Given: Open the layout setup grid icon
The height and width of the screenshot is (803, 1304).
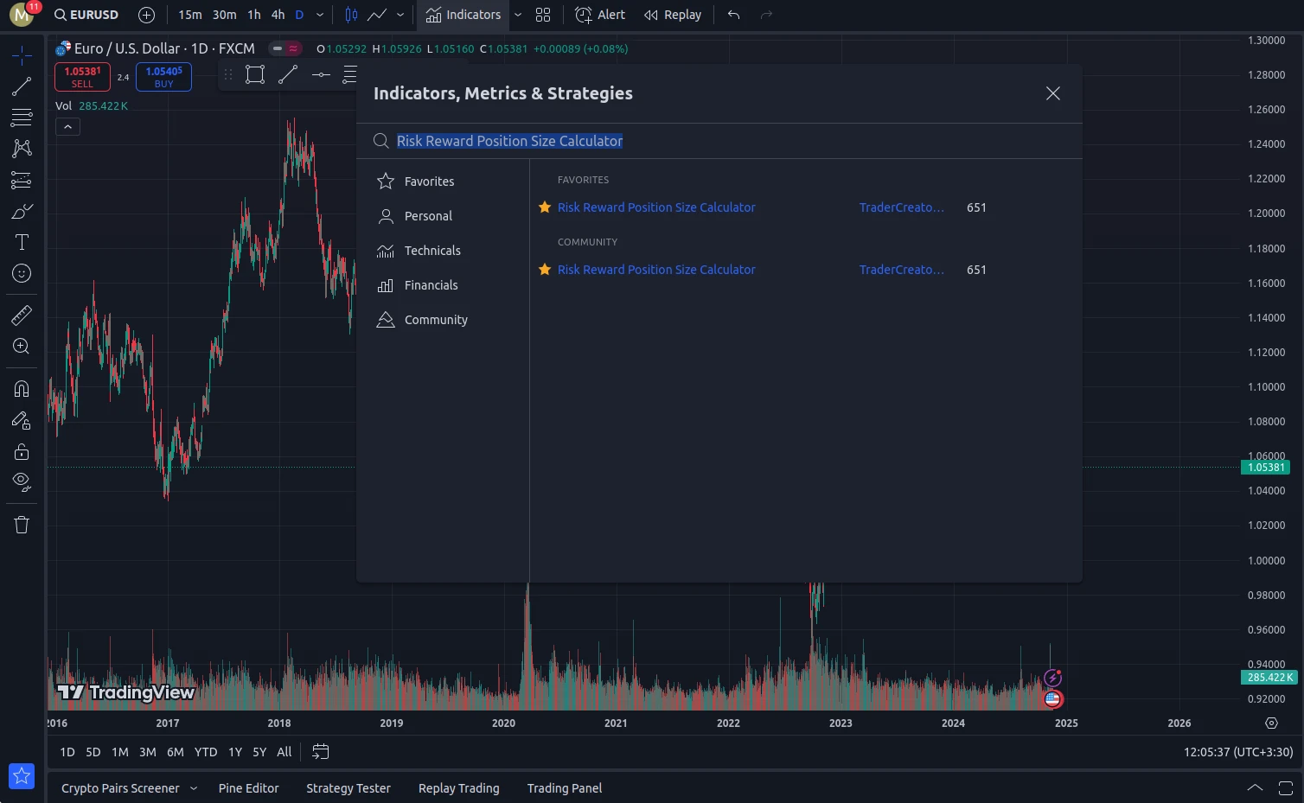Looking at the screenshot, I should (x=543, y=15).
